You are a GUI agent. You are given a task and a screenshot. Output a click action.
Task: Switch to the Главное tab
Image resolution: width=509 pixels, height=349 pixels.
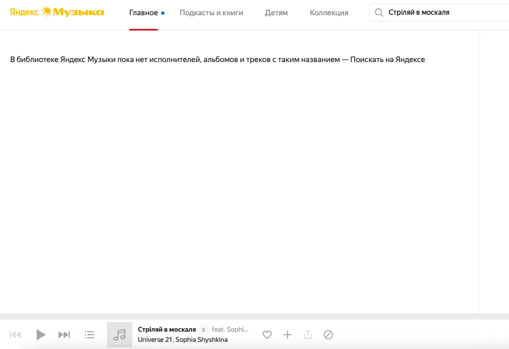click(144, 13)
